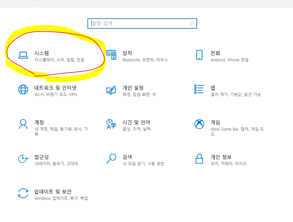This screenshot has height=222, width=293.
Task: Click the 개인 설정 personalization icon
Action: [111, 89]
